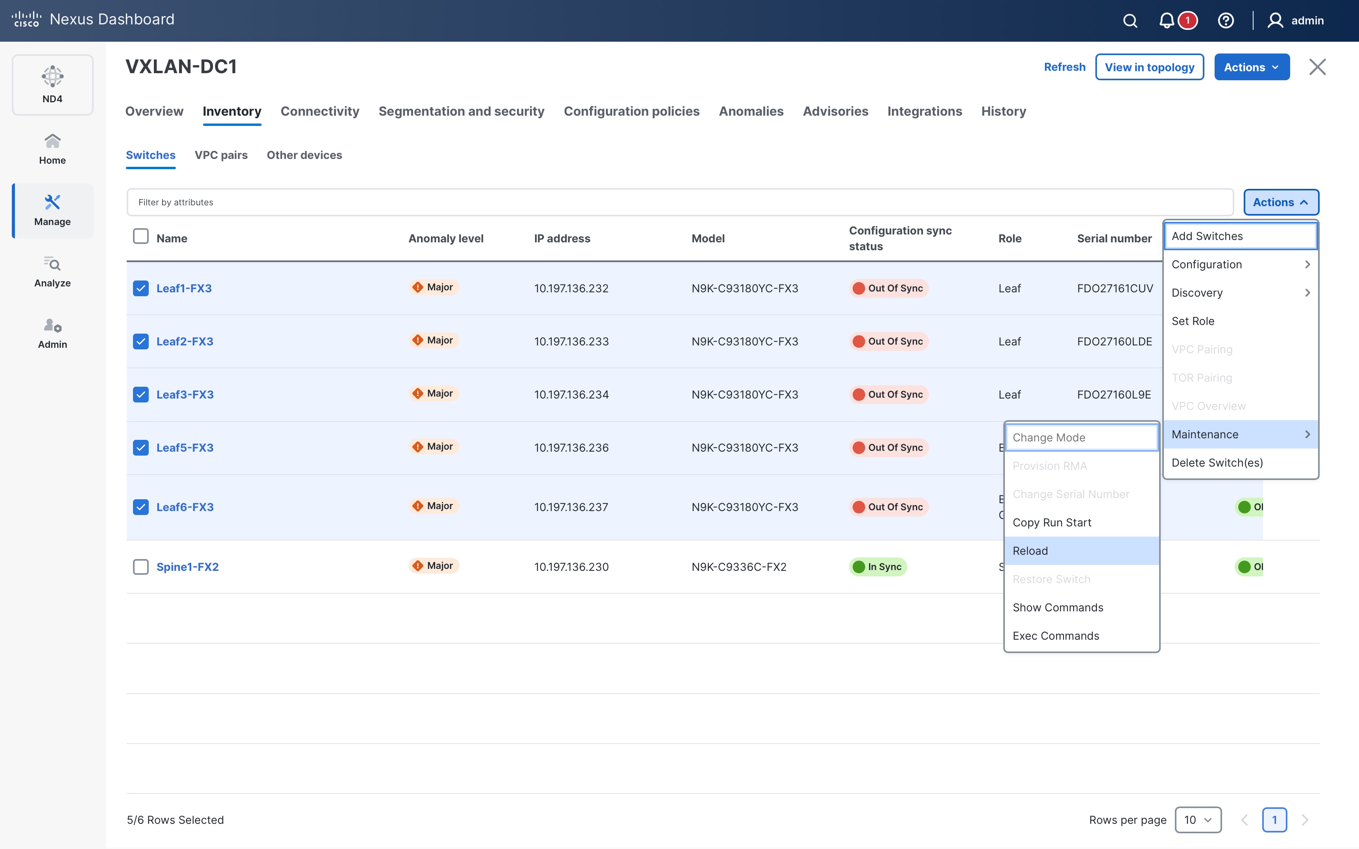Image resolution: width=1359 pixels, height=849 pixels.
Task: Open Segmentation and security tab
Action: pyautogui.click(x=462, y=111)
